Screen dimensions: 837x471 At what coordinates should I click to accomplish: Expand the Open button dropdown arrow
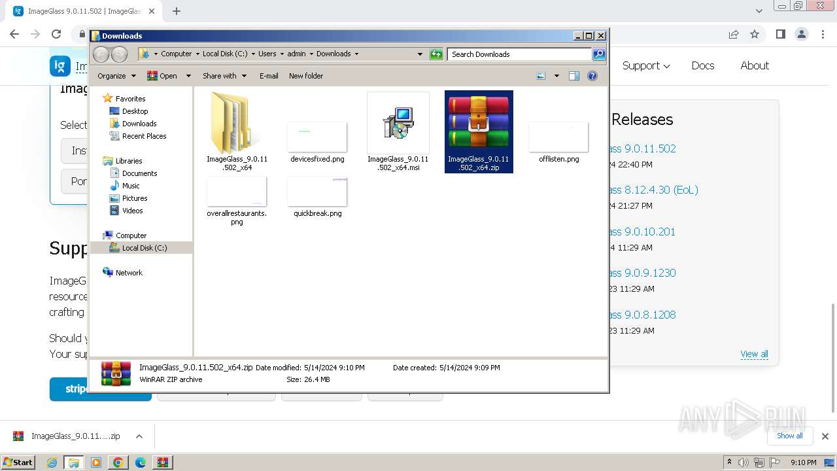tap(188, 76)
